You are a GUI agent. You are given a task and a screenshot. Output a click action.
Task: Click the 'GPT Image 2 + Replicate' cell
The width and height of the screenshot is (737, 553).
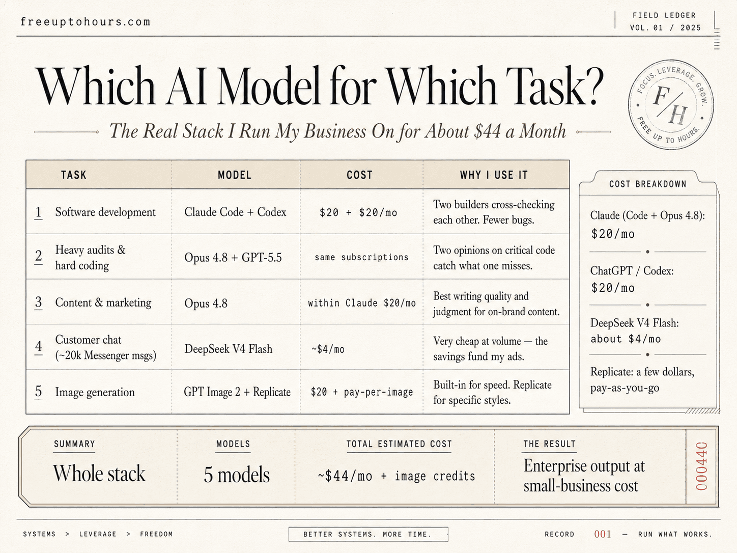pos(237,392)
